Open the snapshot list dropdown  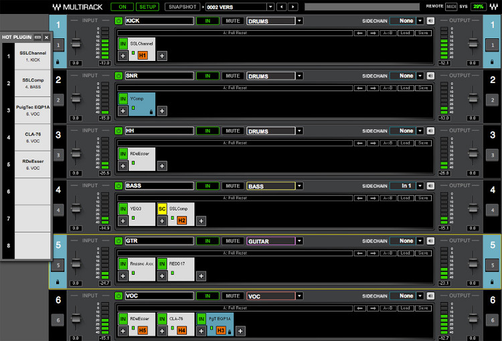[x=270, y=7]
